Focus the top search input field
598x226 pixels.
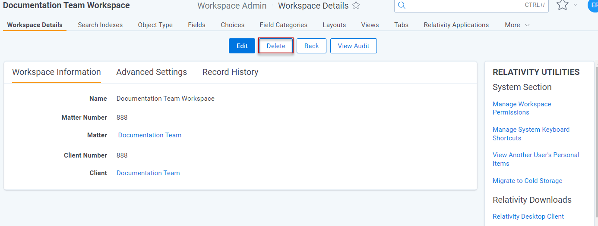[471, 5]
